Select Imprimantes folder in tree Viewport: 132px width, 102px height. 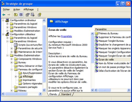20,80
